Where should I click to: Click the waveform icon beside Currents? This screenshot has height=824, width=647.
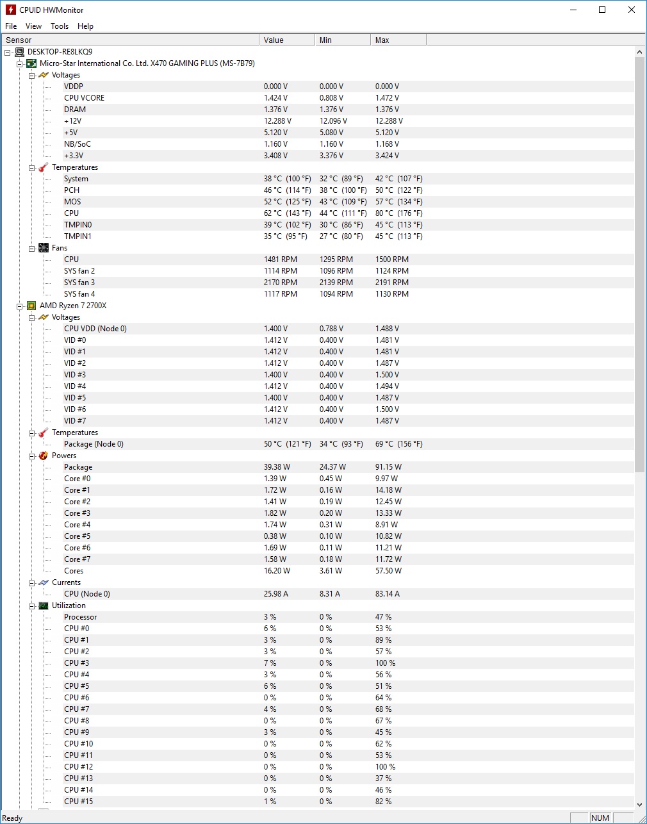coord(44,582)
